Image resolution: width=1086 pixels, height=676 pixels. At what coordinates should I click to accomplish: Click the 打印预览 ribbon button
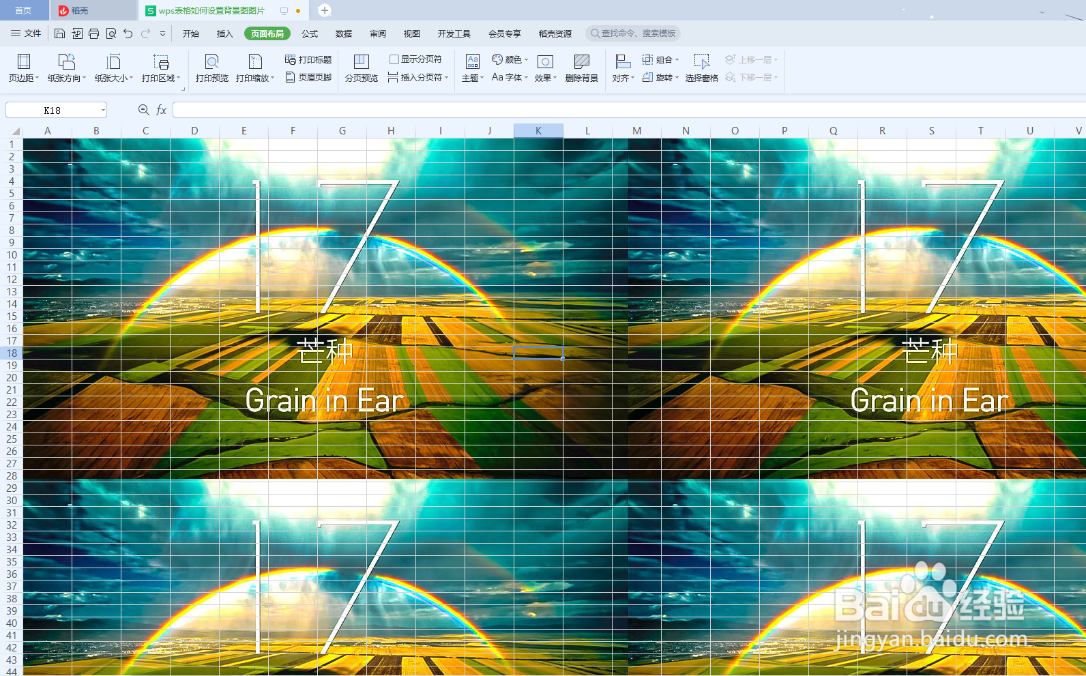212,68
